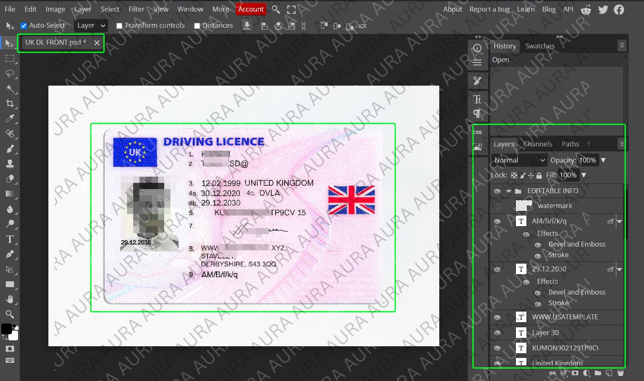
Task: Open the Add adjustment layer menu
Action: click(x=587, y=373)
